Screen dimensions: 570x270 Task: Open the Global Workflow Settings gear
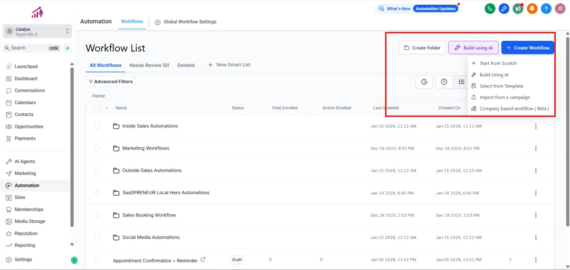tap(158, 22)
